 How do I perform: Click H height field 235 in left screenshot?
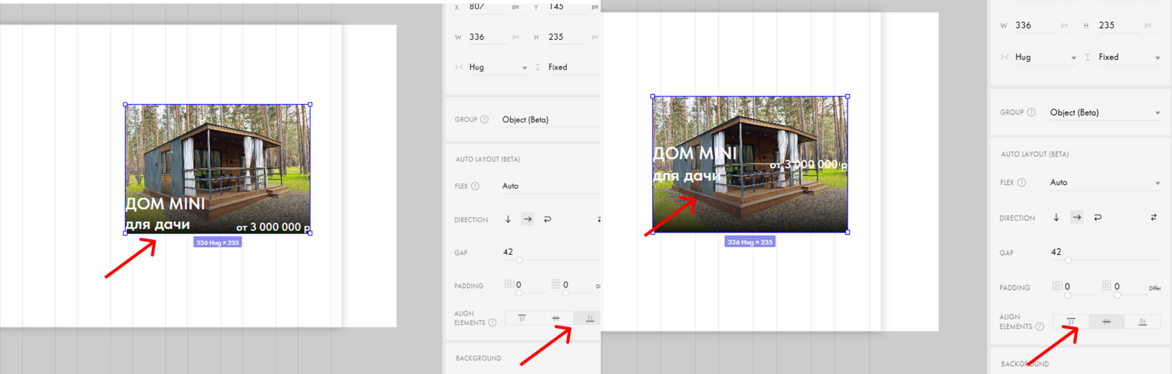pyautogui.click(x=569, y=37)
